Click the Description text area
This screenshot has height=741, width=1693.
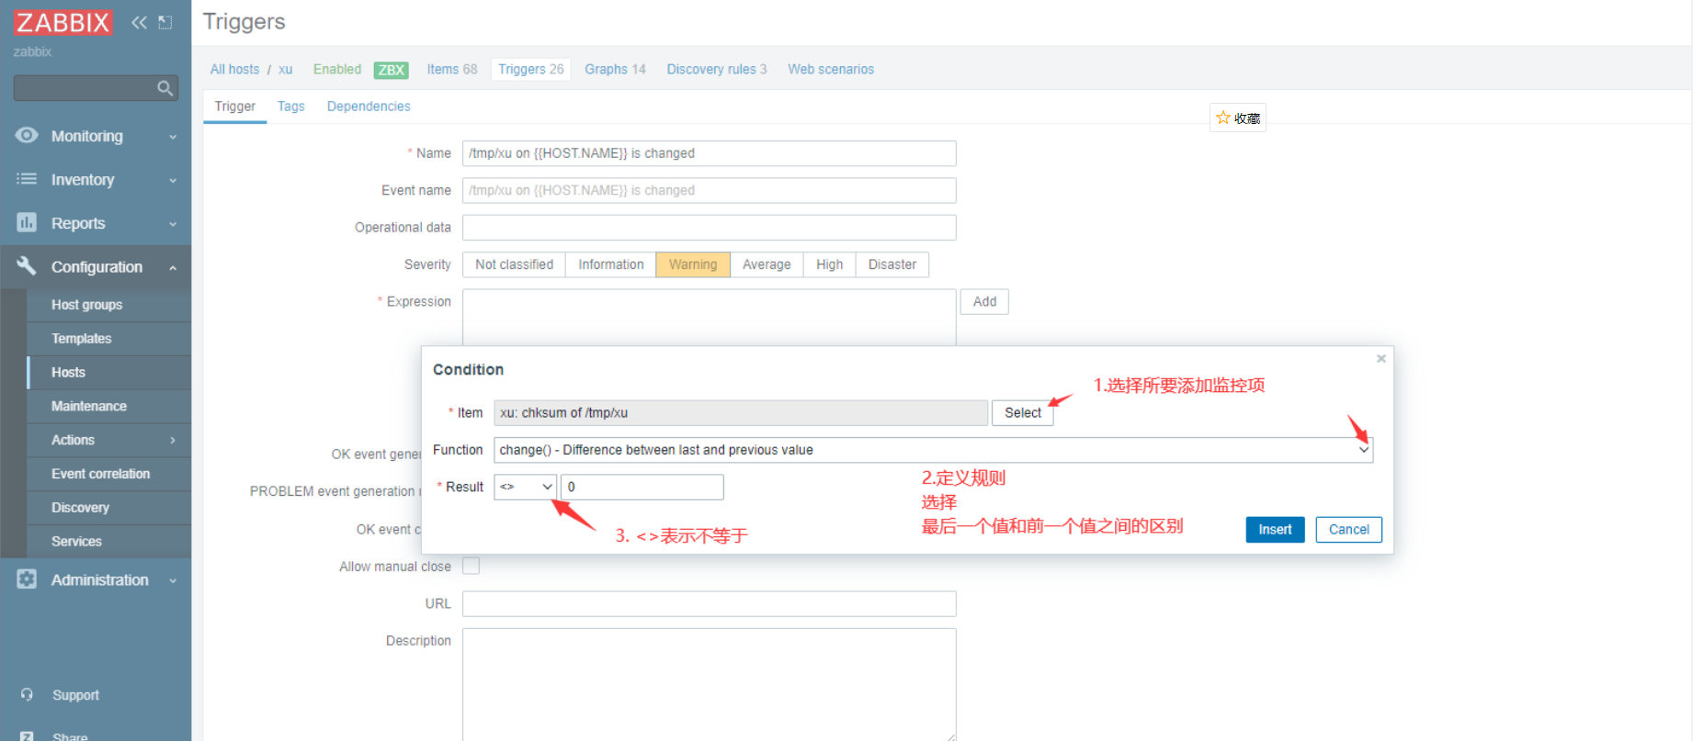(x=709, y=684)
